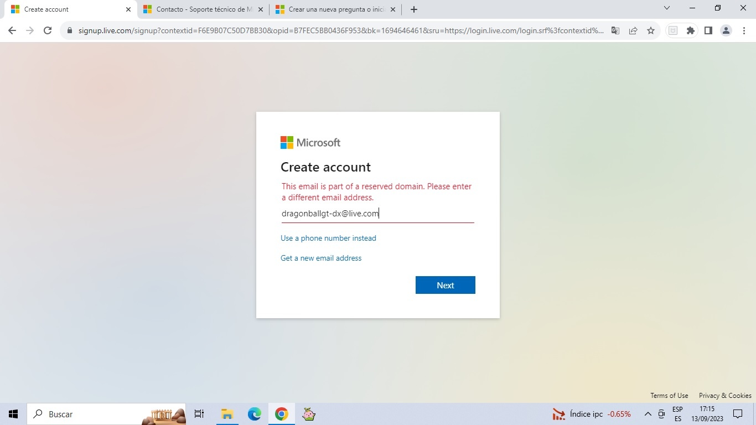Open File Explorer from taskbar
This screenshot has width=756, height=425.
tap(227, 414)
